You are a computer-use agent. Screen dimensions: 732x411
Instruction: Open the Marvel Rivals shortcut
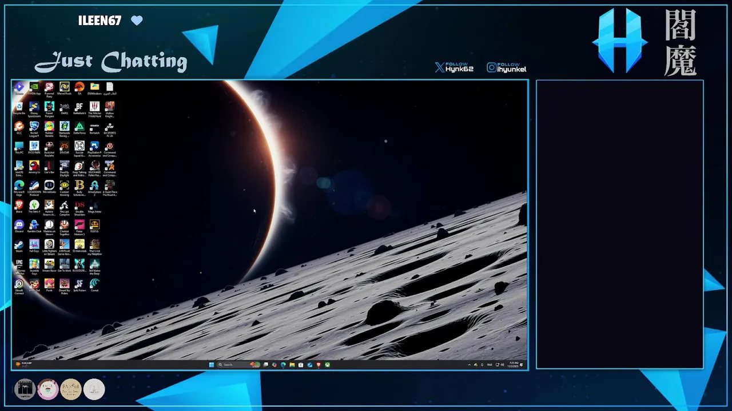click(64, 89)
